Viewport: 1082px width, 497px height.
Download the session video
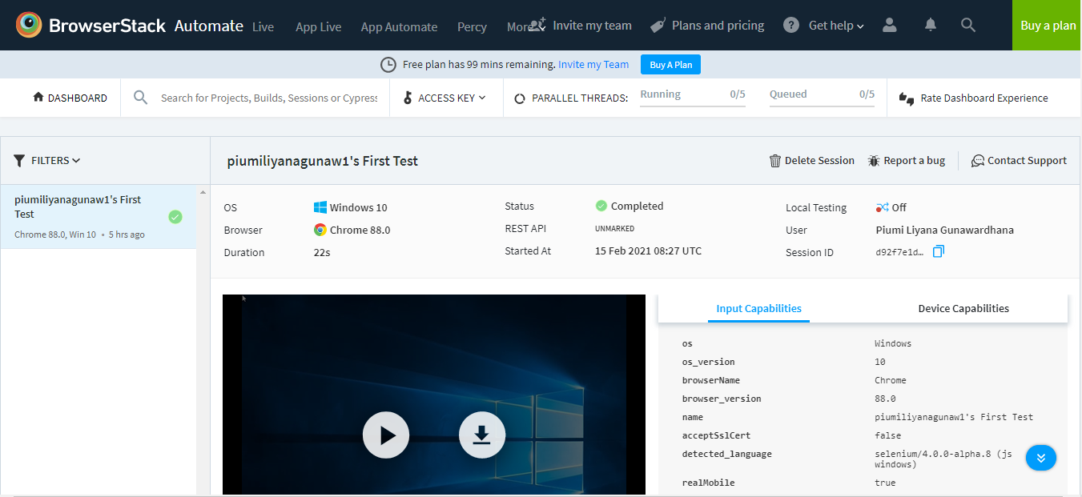point(482,435)
